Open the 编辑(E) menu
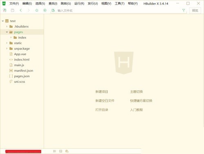Image resolution: width=204 pixels, height=154 pixels. click(x=27, y=4)
